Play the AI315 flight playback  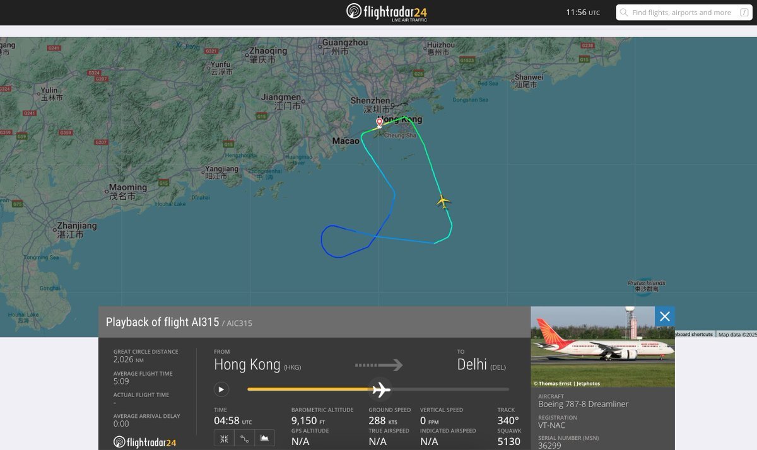221,389
